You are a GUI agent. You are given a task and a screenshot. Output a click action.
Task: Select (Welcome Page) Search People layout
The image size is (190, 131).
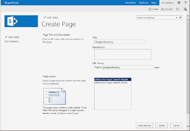[113, 79]
